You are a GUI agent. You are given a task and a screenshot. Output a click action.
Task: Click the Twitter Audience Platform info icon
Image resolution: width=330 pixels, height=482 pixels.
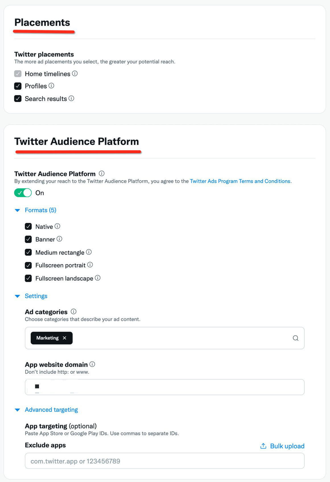pyautogui.click(x=102, y=173)
